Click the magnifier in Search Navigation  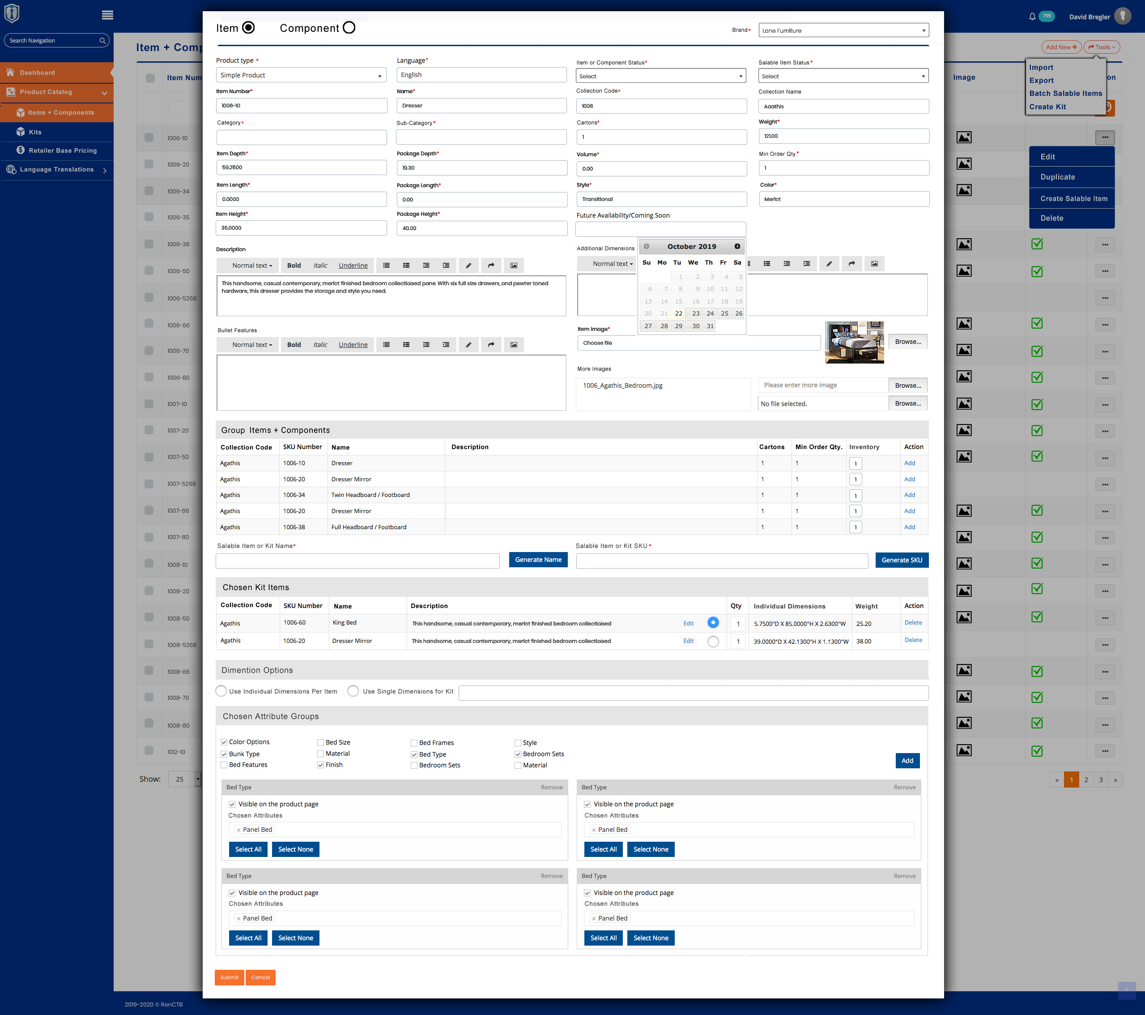102,40
